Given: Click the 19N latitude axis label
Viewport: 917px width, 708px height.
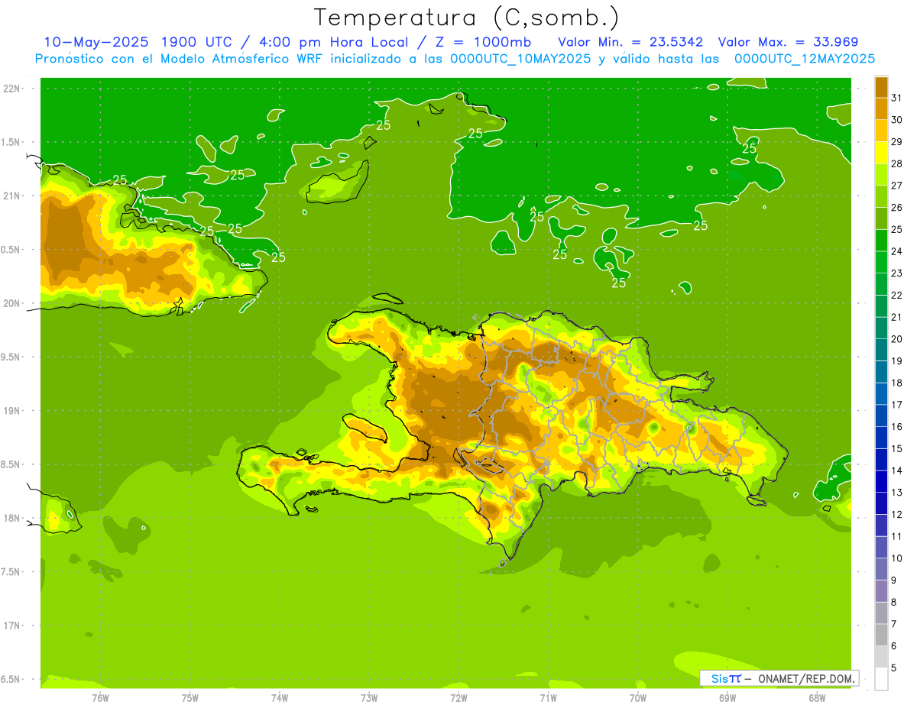Looking at the screenshot, I should (x=11, y=411).
